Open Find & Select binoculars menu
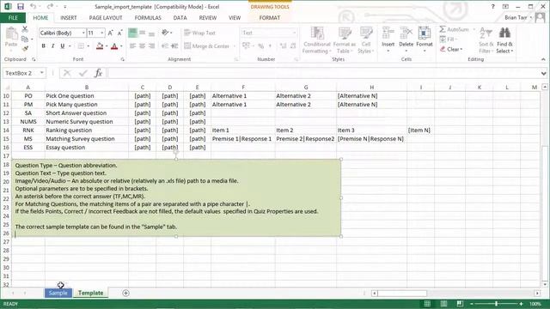550x309 pixels. pos(504,40)
